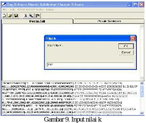Open the Edit menu
The image size is (146, 123).
pos(12,10)
